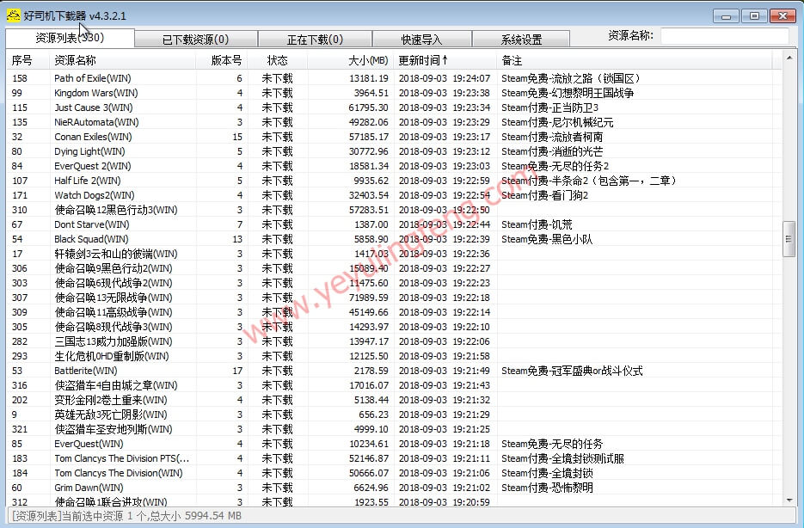Switch to the 正在下载(0) tab
Image resolution: width=804 pixels, height=528 pixels.
315,40
